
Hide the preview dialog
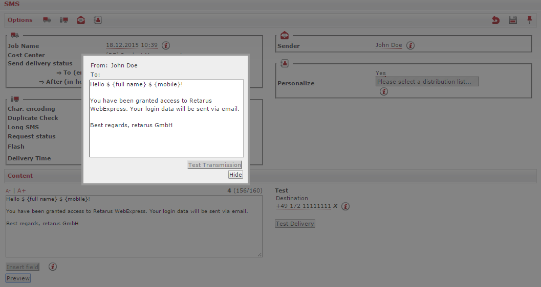235,175
